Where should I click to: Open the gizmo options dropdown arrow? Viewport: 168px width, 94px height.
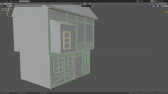coord(155,6)
